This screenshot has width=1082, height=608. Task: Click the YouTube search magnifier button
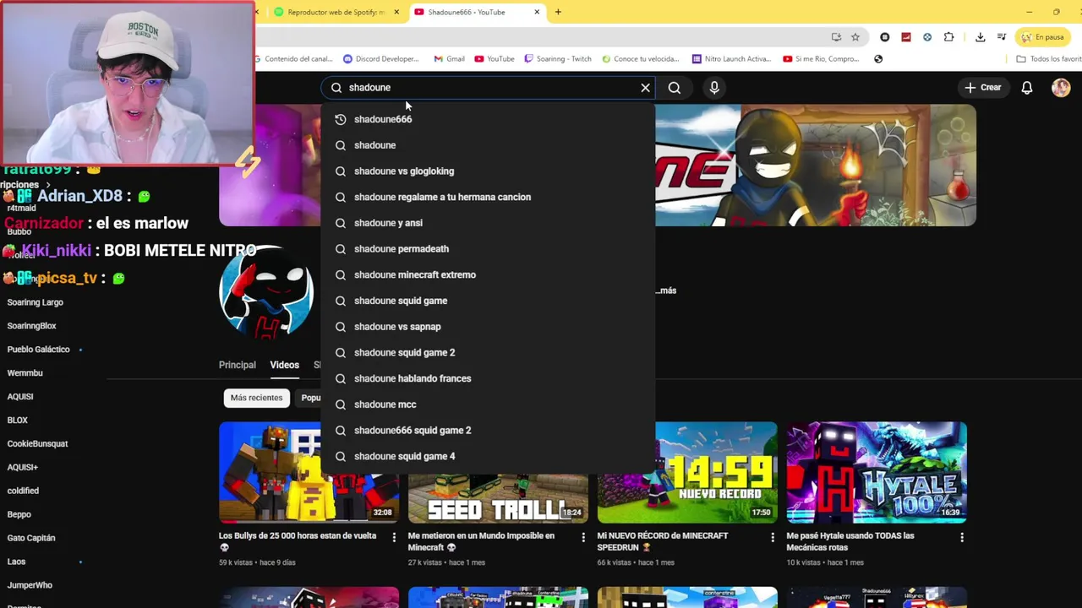[x=675, y=88]
